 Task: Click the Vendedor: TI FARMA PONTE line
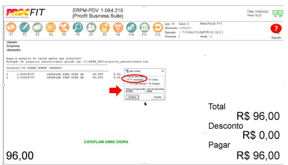pyautogui.click(x=34, y=68)
